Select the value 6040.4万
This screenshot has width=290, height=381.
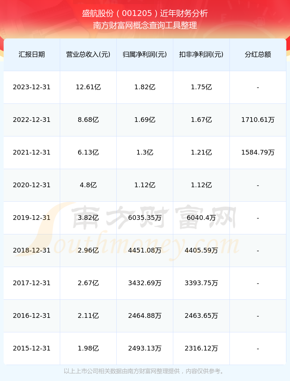202,218
